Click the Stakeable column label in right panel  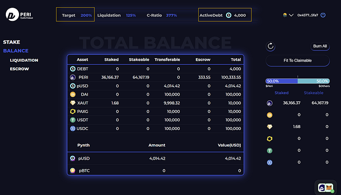tap(313, 93)
